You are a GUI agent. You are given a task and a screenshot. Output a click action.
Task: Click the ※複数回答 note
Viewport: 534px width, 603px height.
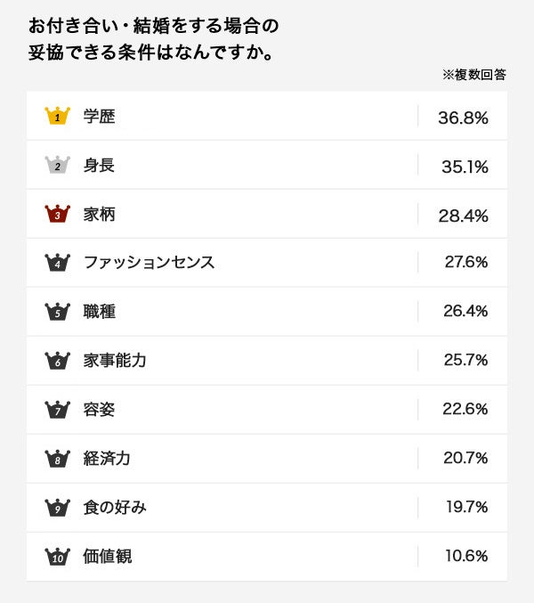(473, 75)
